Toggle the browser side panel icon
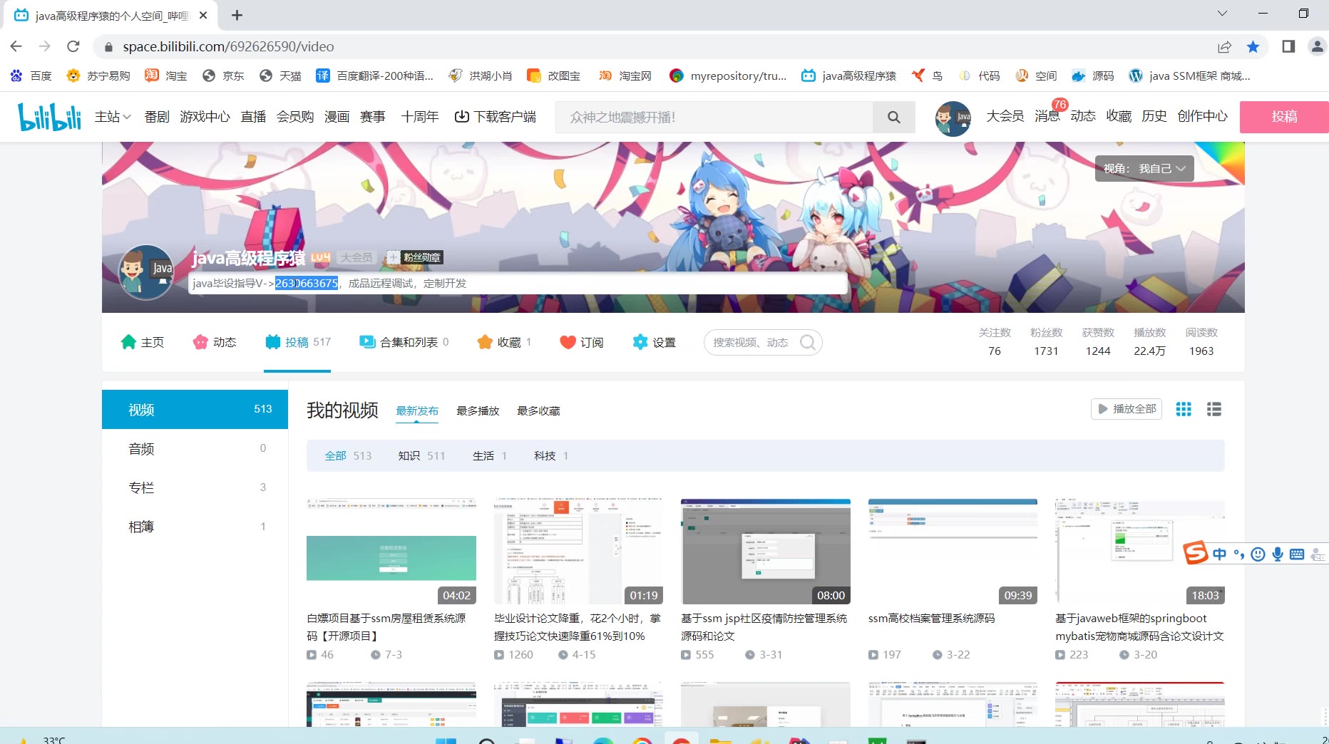 pos(1288,46)
